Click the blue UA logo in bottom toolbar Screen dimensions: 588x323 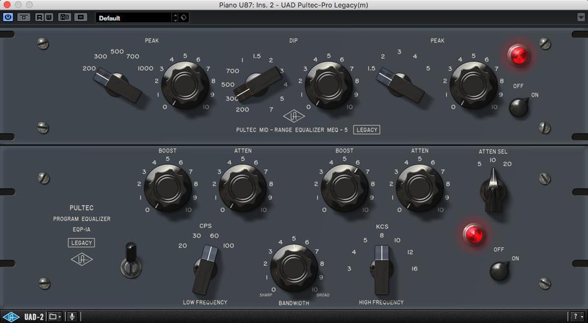[11, 317]
